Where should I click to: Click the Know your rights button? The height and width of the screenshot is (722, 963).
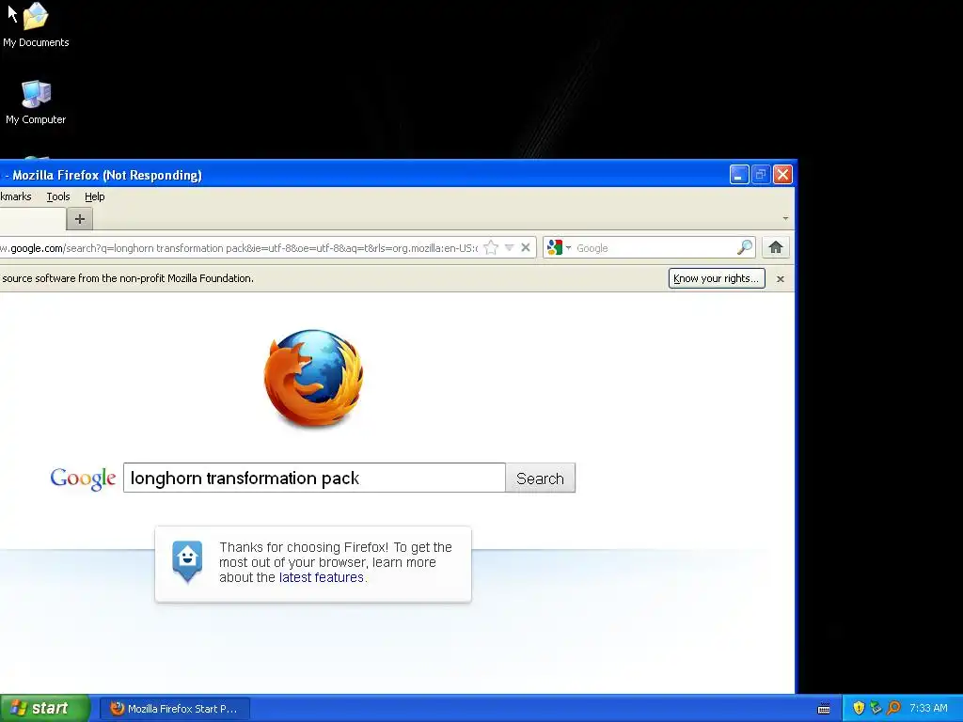point(717,278)
